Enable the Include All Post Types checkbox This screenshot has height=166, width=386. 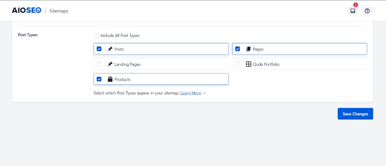point(96,35)
